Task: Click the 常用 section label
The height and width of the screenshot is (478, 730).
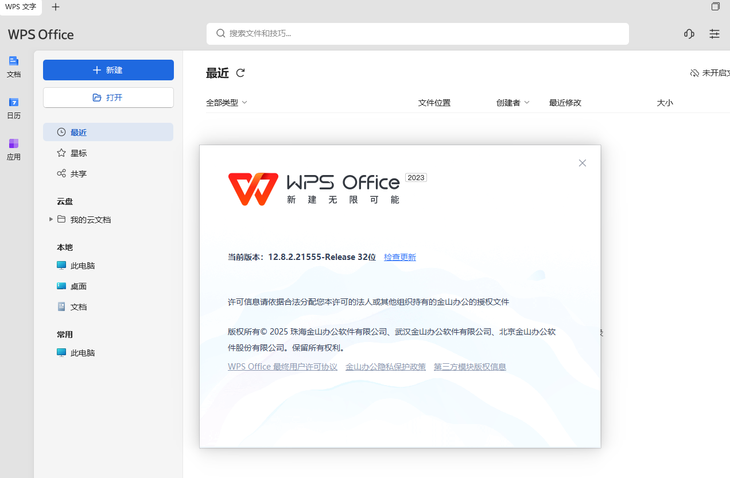Action: tap(65, 335)
